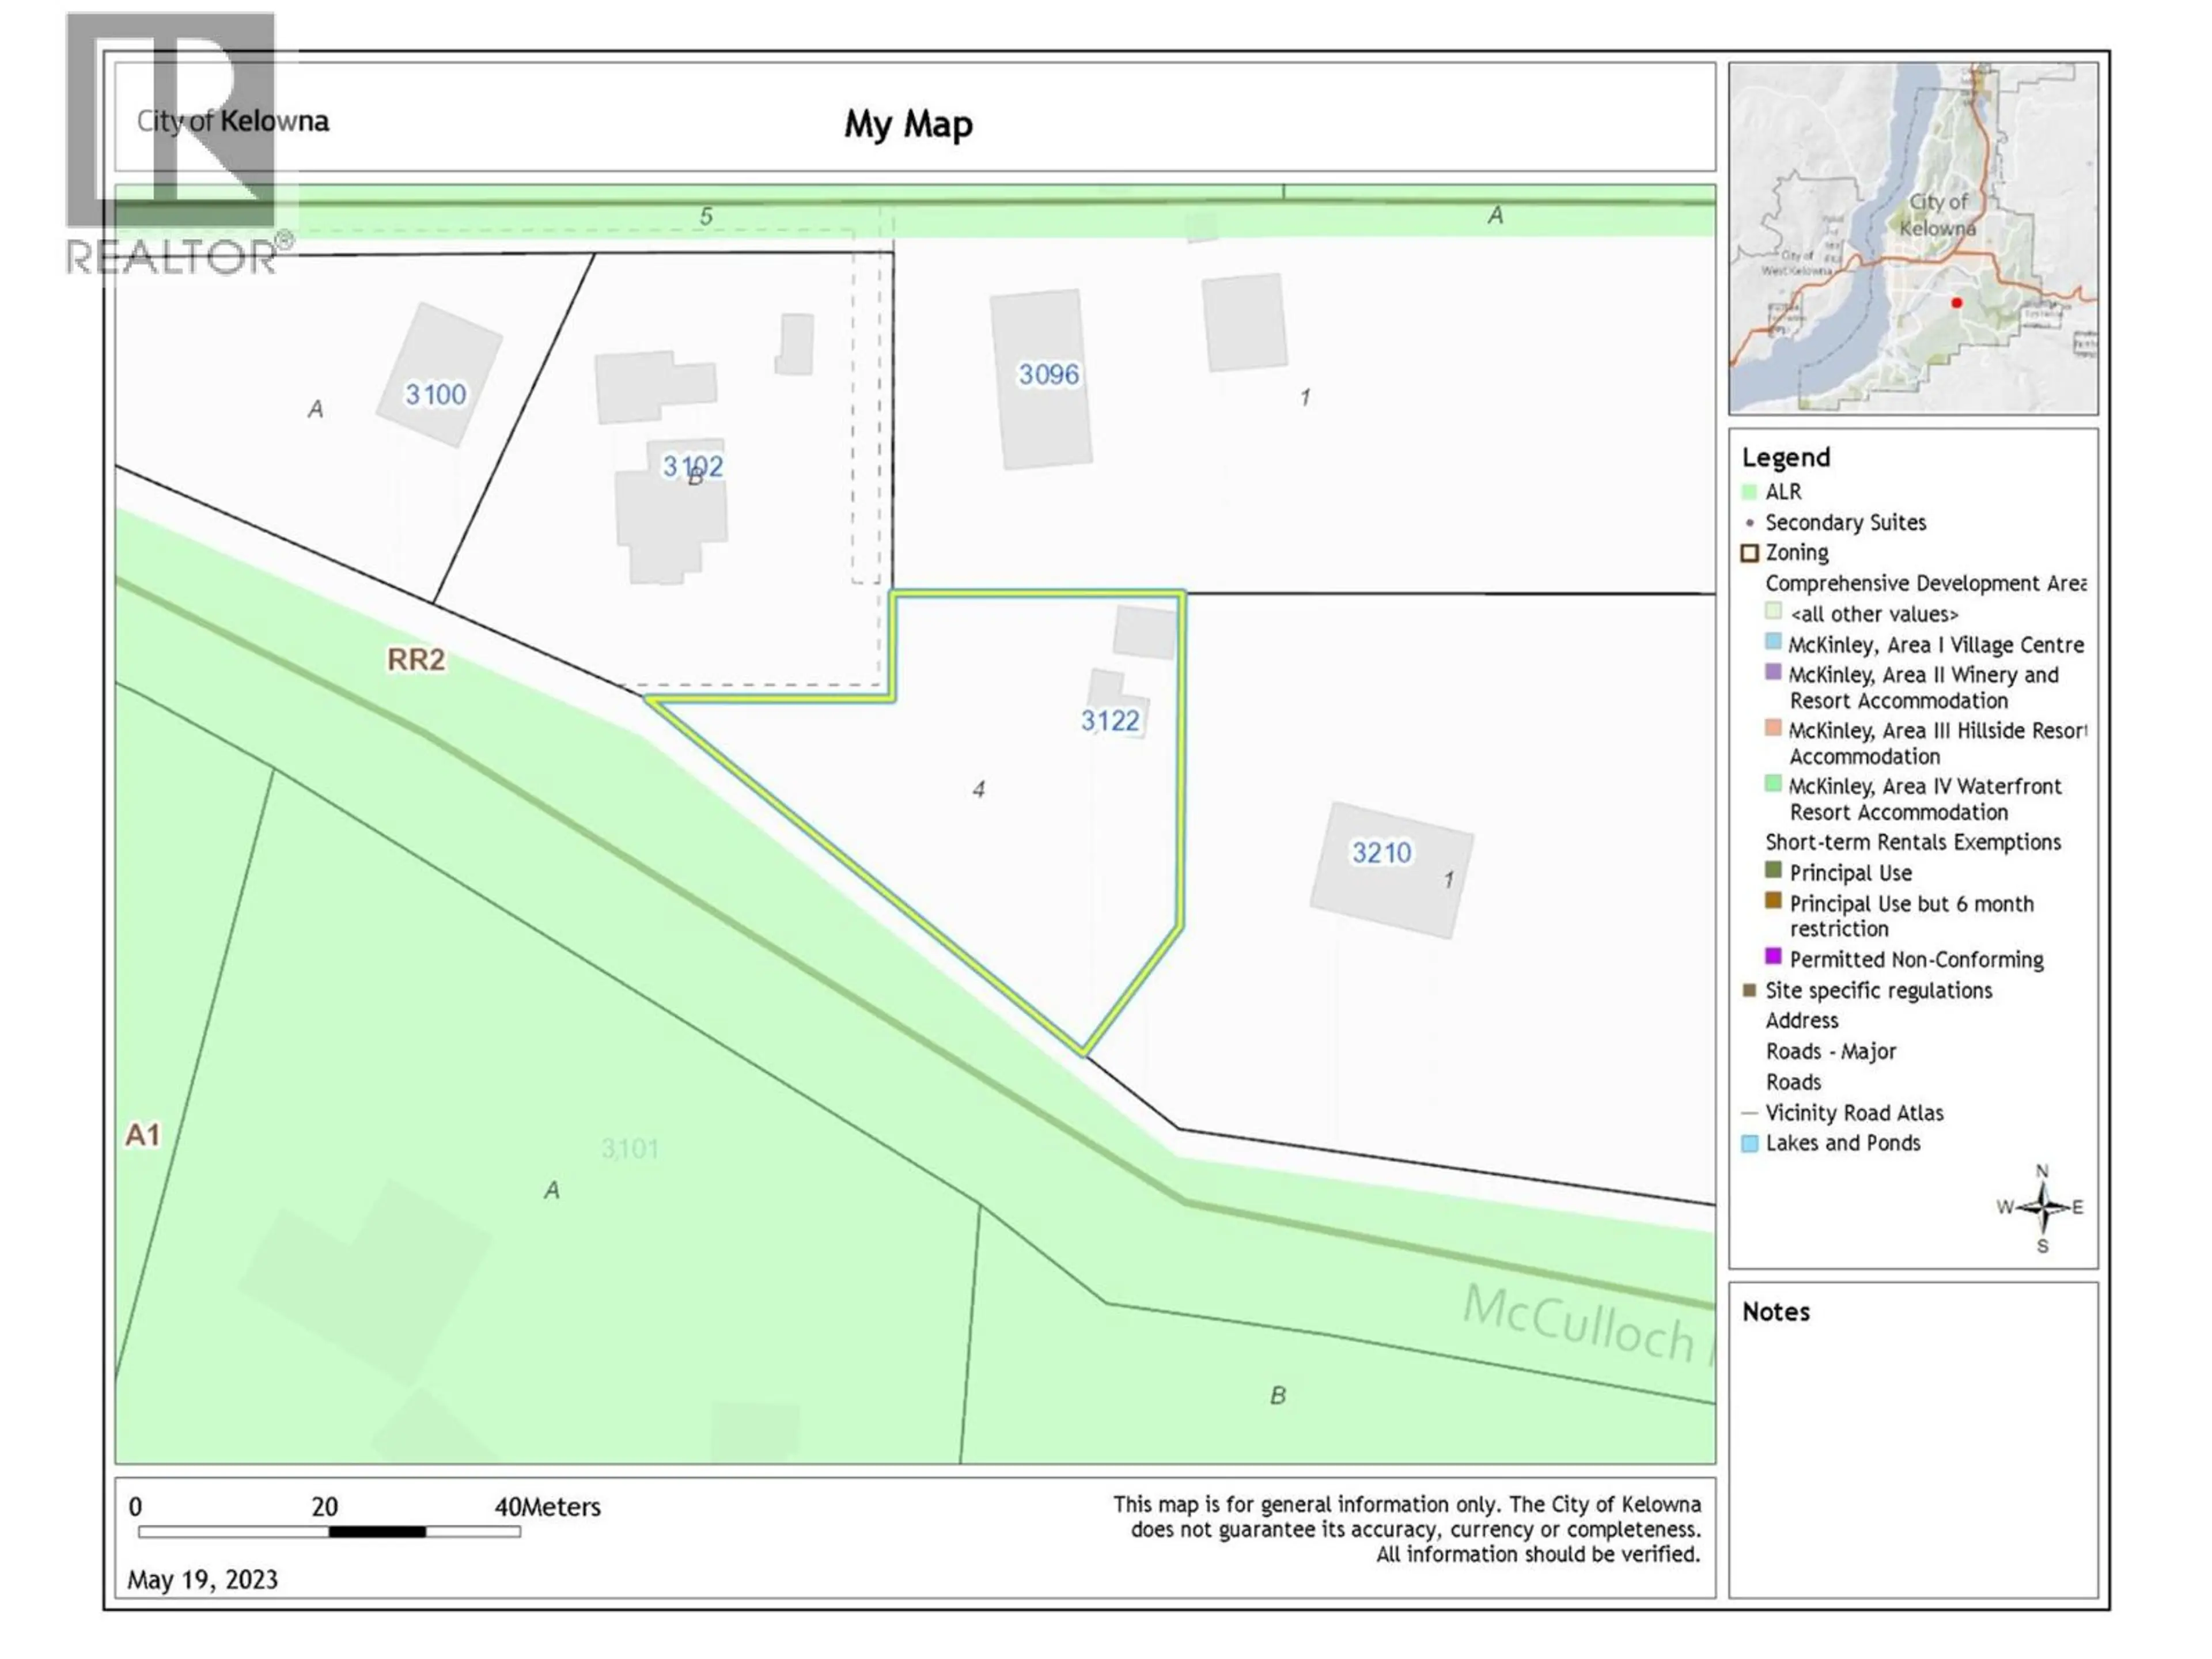This screenshot has height=1659, width=2212.
Task: Click the building footprint labeled 3210
Action: [x=1391, y=870]
